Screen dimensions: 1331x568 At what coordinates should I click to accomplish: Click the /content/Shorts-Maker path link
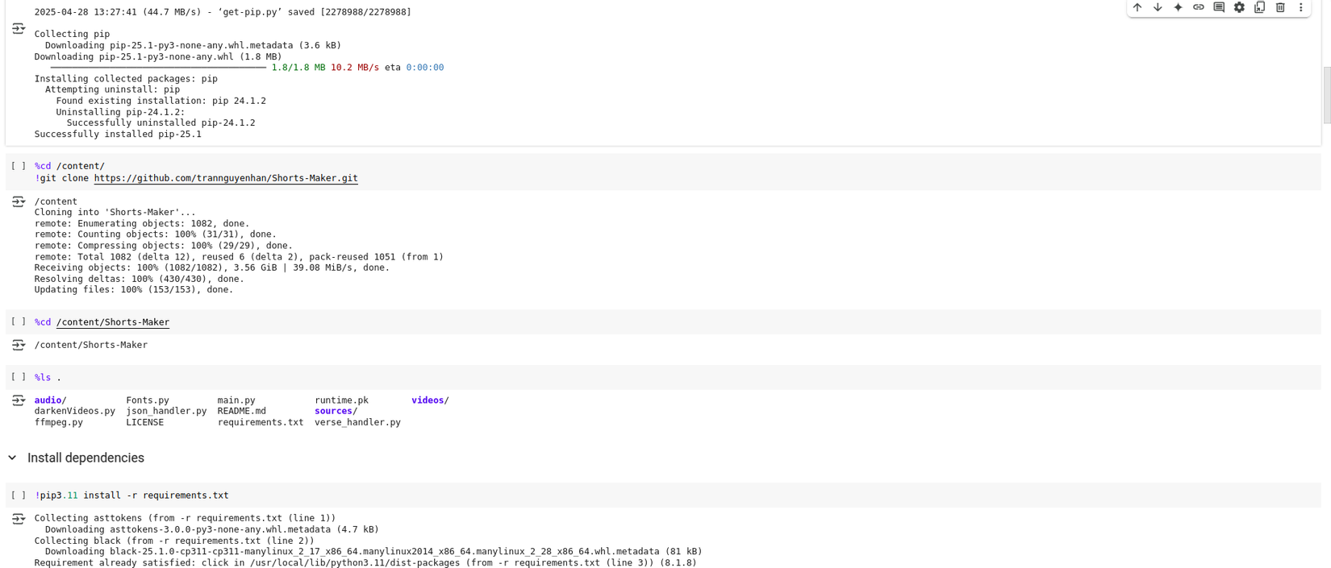click(x=113, y=322)
